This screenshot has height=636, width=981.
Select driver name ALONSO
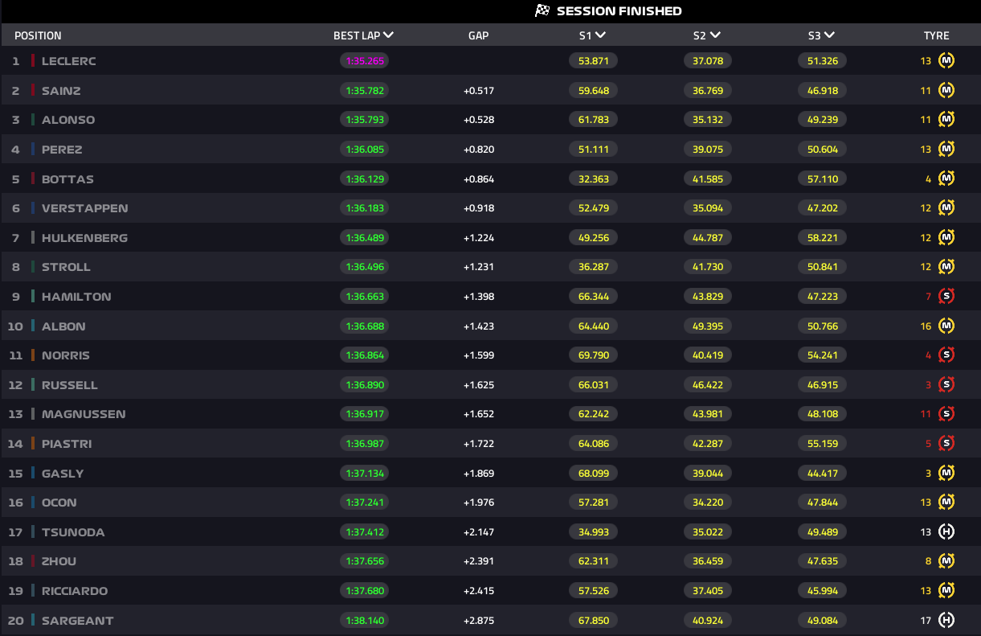point(68,120)
